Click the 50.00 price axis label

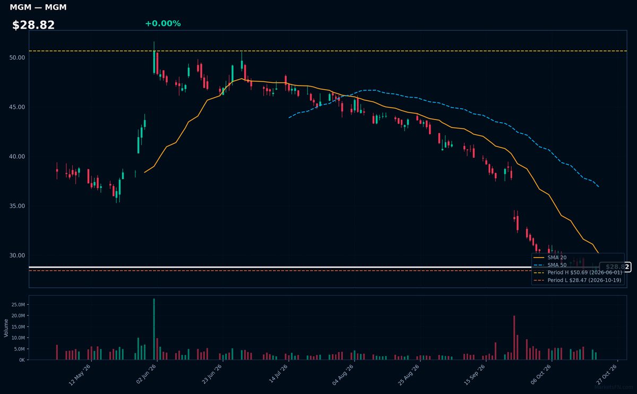click(18, 57)
